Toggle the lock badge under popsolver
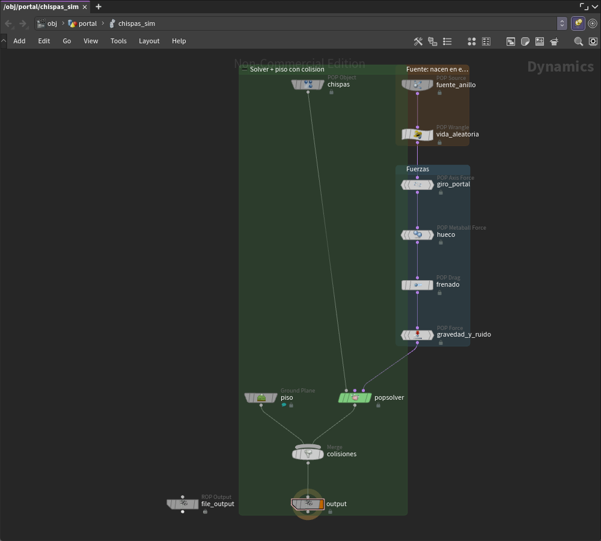601x541 pixels. [x=378, y=405]
